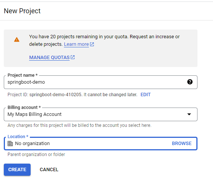The image size is (213, 178).
Task: Click the quota warning message text
Action: (x=104, y=41)
